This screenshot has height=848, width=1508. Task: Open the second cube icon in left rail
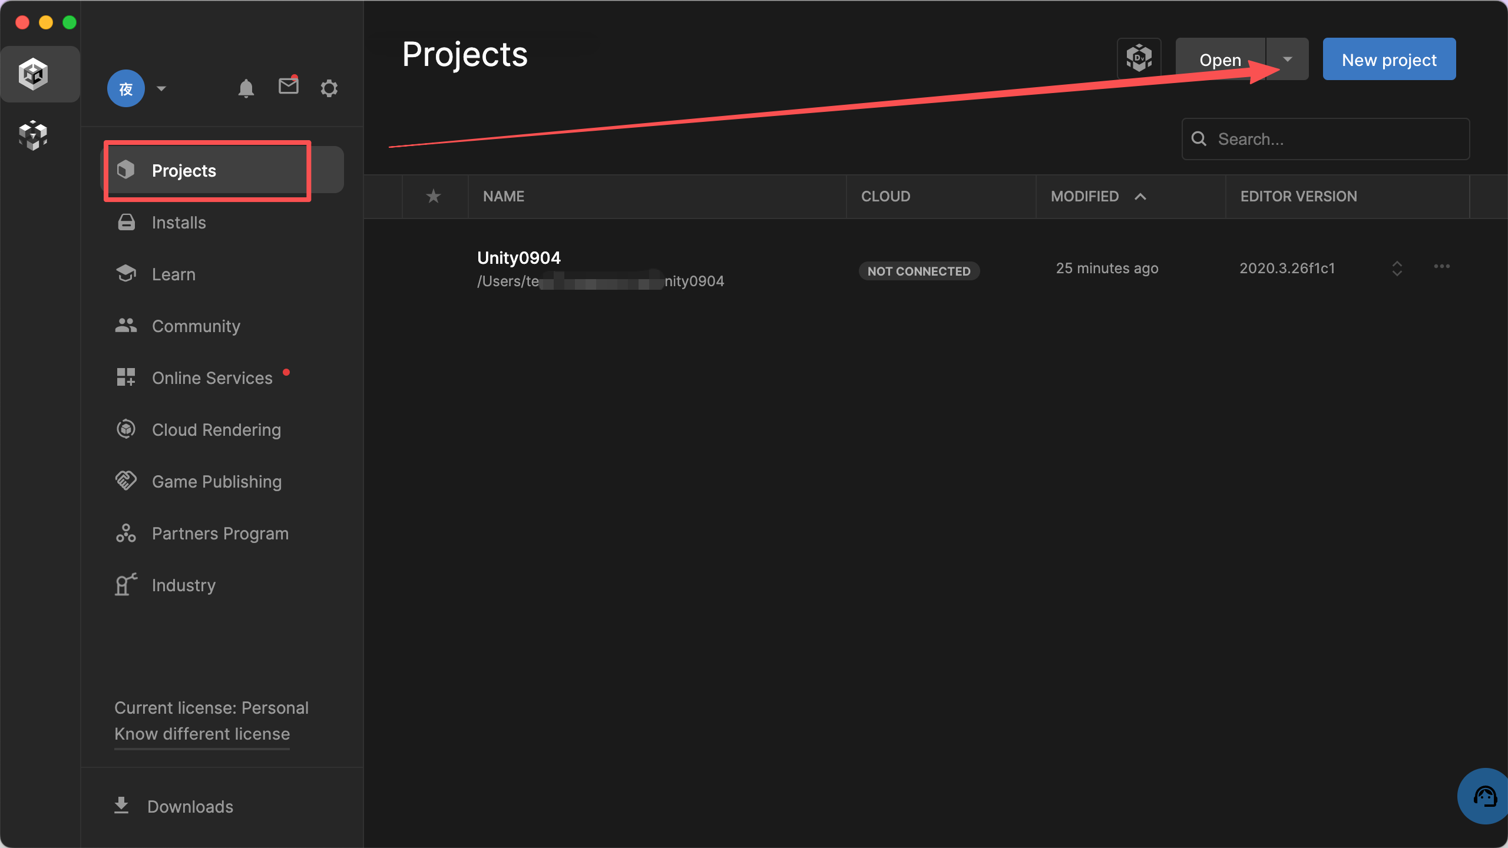coord(33,135)
